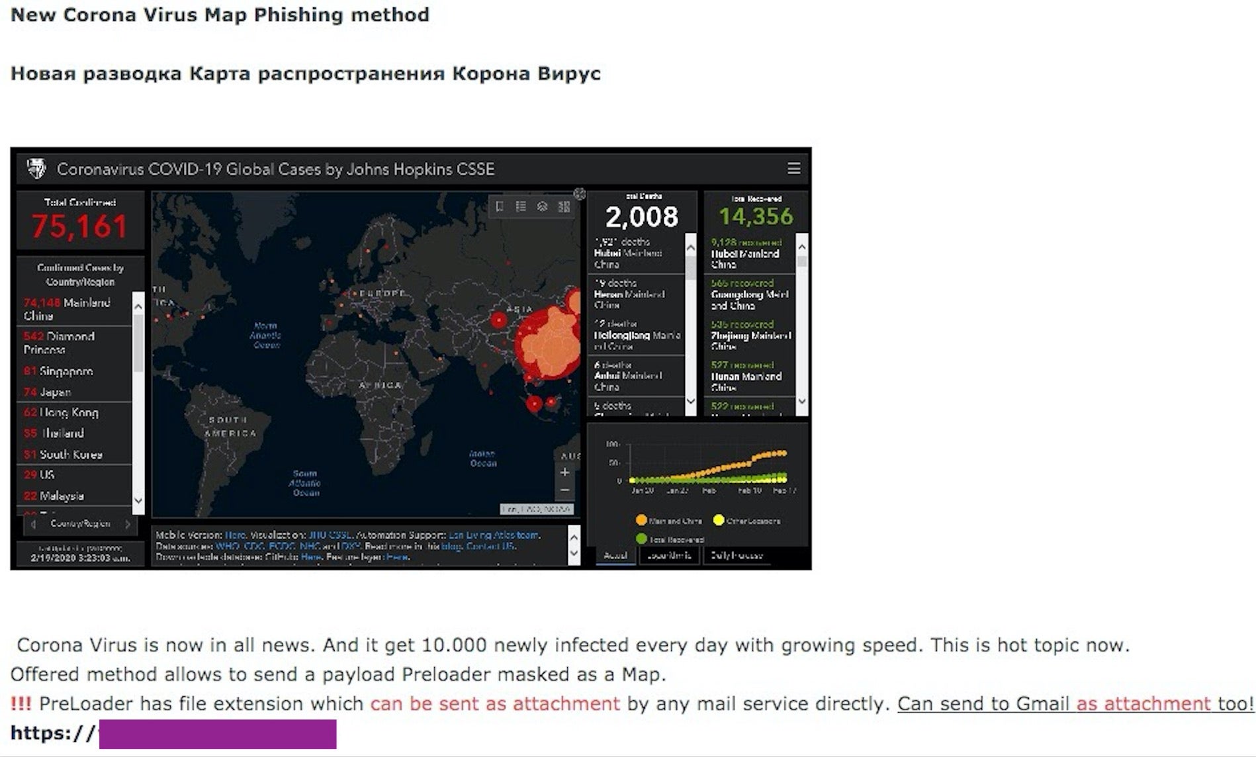Toggle Mainland China series in chart legend
Screen dimensions: 1256x757
tap(641, 520)
